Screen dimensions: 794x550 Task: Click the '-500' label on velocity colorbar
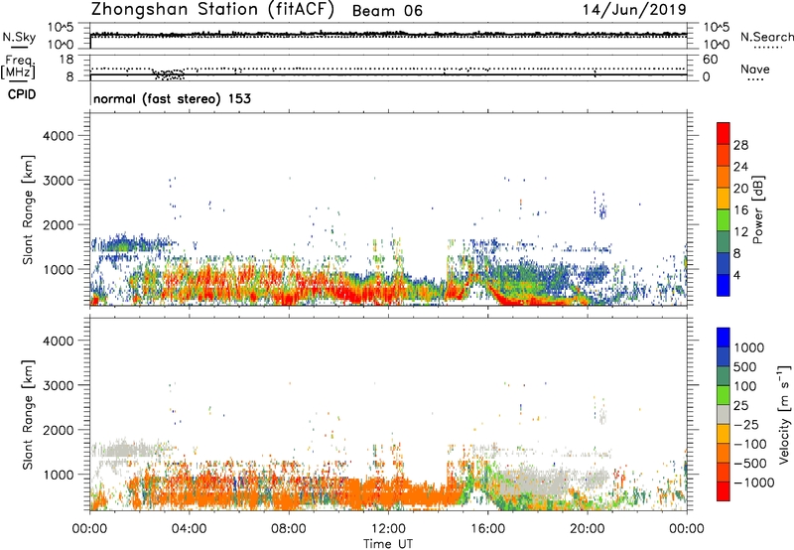pos(750,464)
